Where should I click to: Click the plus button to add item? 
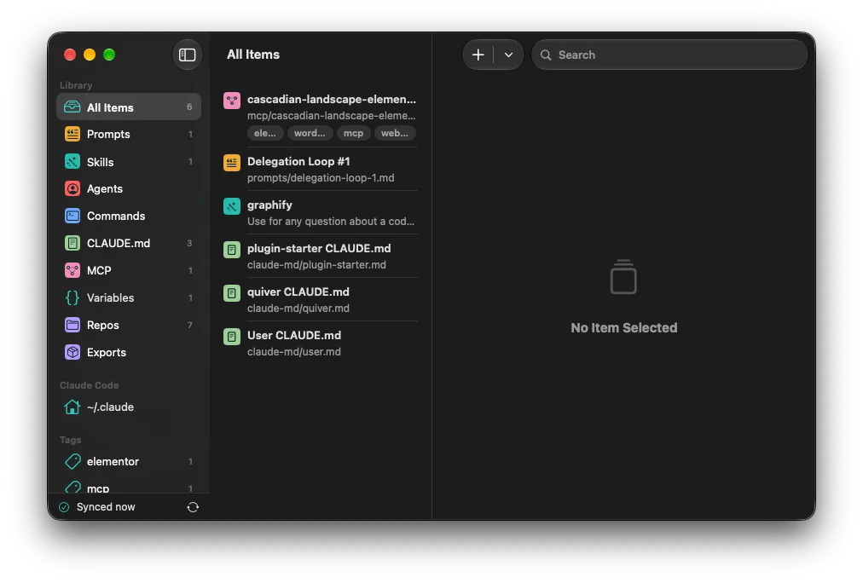pyautogui.click(x=478, y=55)
